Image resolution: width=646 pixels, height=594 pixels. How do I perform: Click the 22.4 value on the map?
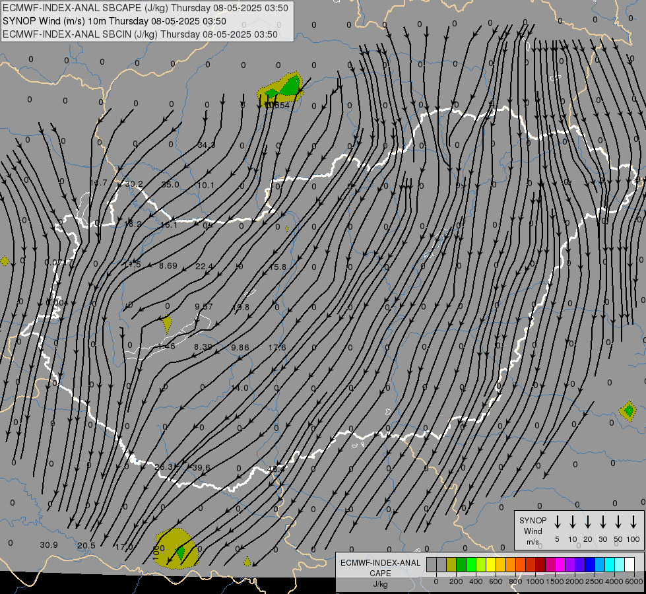(204, 266)
